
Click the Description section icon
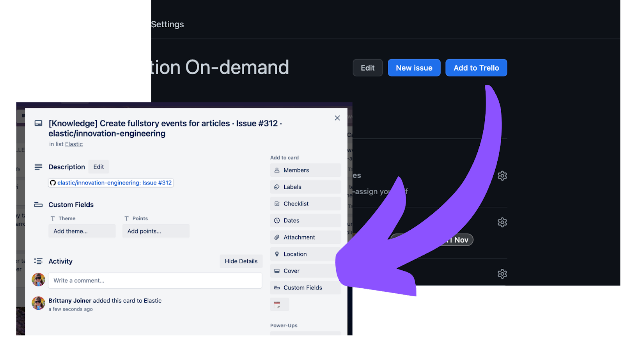(x=38, y=167)
